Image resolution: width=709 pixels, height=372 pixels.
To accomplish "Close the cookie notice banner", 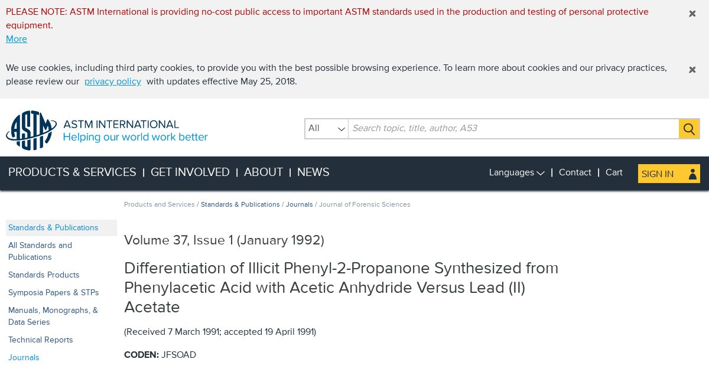I will click(x=692, y=70).
